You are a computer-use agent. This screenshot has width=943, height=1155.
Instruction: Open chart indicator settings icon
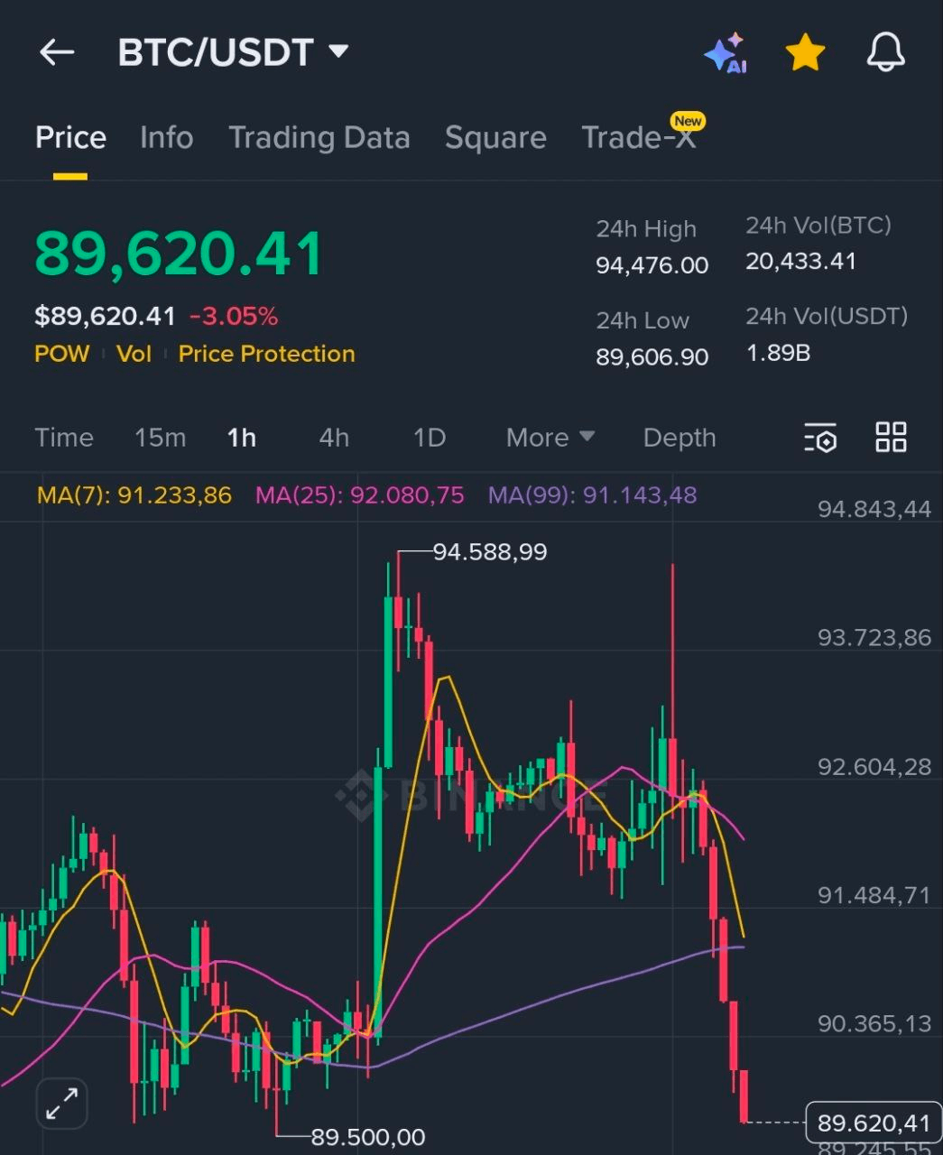(x=820, y=438)
